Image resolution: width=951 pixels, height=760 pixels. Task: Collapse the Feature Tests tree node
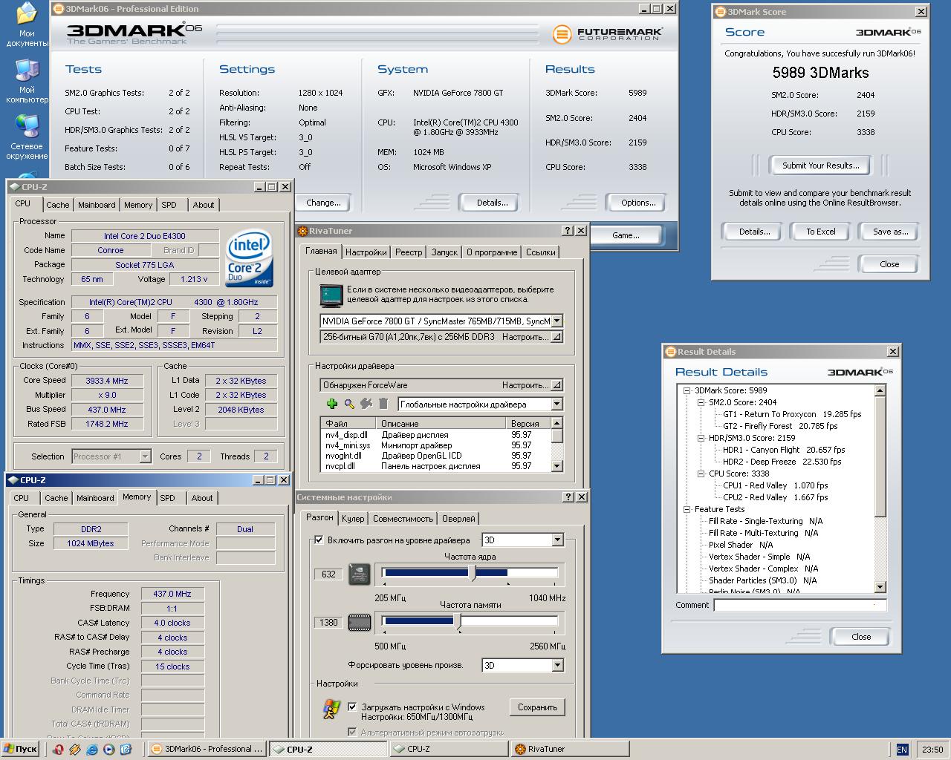pyautogui.click(x=687, y=509)
